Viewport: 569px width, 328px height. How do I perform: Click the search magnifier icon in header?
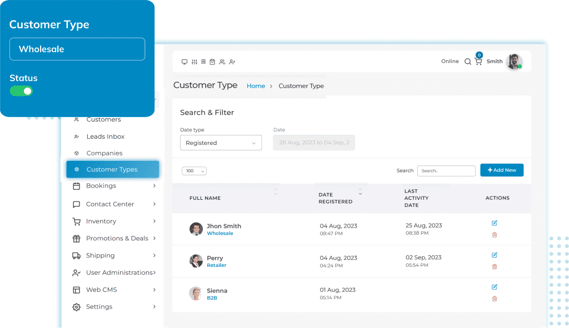(x=468, y=62)
